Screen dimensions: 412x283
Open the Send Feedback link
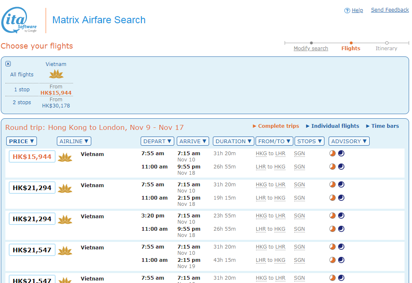(x=390, y=10)
